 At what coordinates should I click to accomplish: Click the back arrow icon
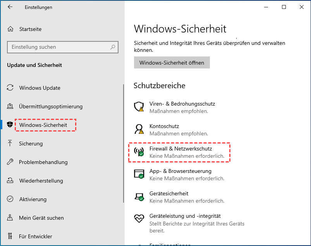pyautogui.click(x=10, y=7)
